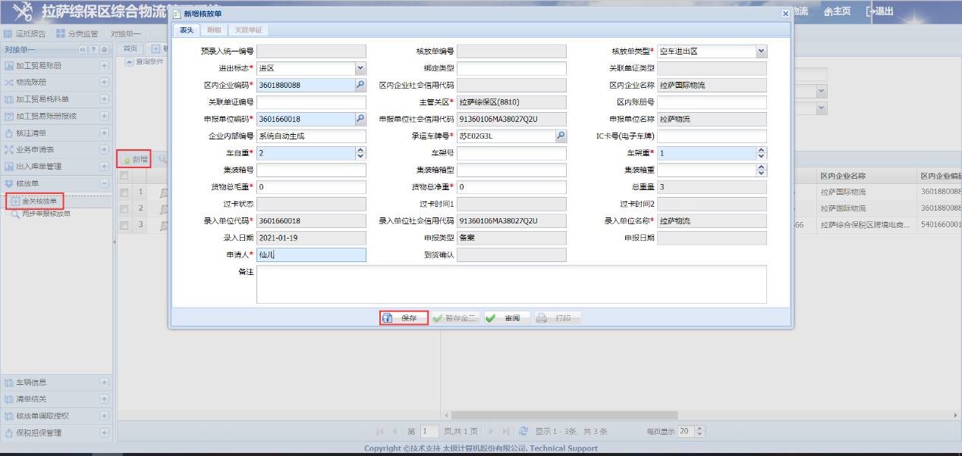The width and height of the screenshot is (962, 456).
Task: Open the 核放单类型 dropdown
Action: [761, 52]
